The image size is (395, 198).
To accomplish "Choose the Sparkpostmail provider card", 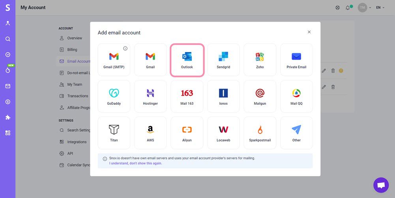I will click(260, 133).
